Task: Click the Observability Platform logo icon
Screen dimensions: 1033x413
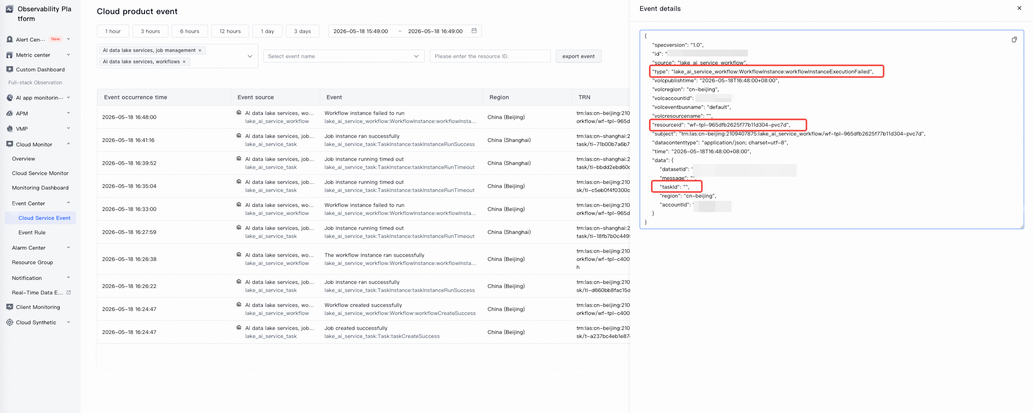Action: coord(10,9)
